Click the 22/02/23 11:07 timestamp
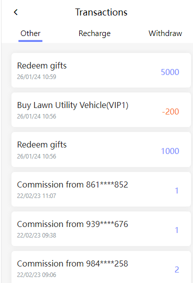Screen dimensions: 193x283 tap(36, 196)
